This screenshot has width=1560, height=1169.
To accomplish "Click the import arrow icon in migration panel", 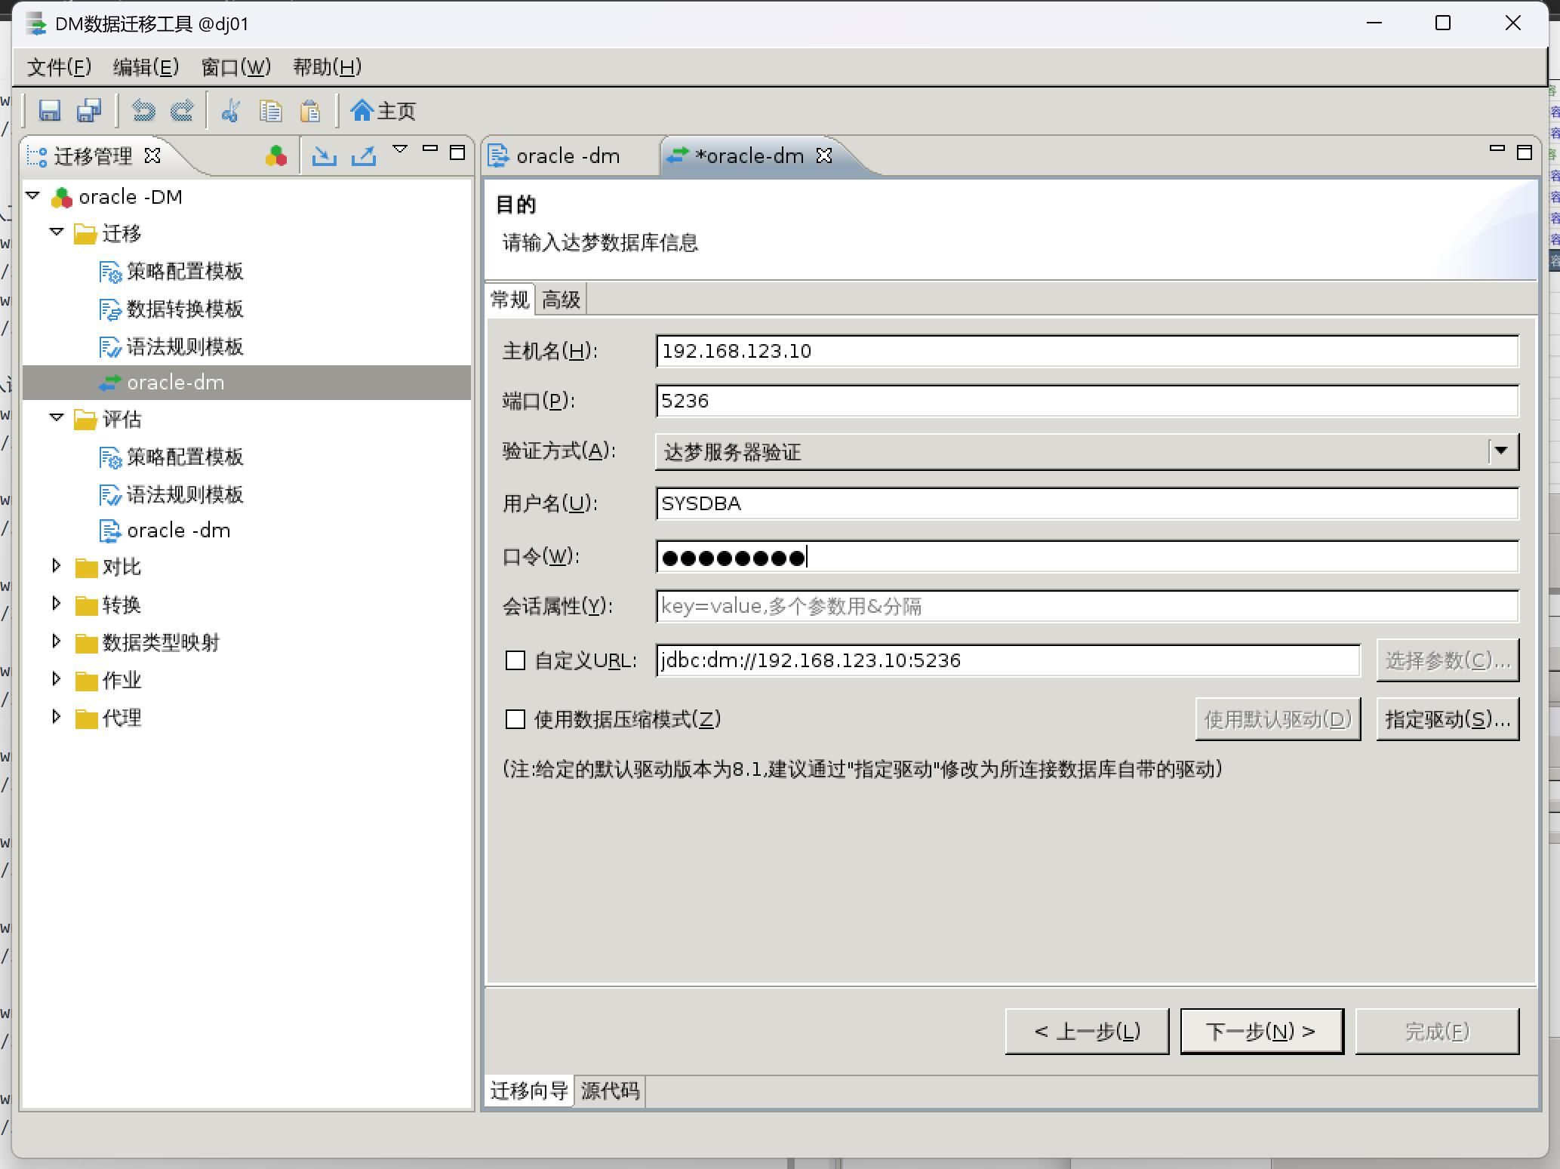I will point(325,155).
